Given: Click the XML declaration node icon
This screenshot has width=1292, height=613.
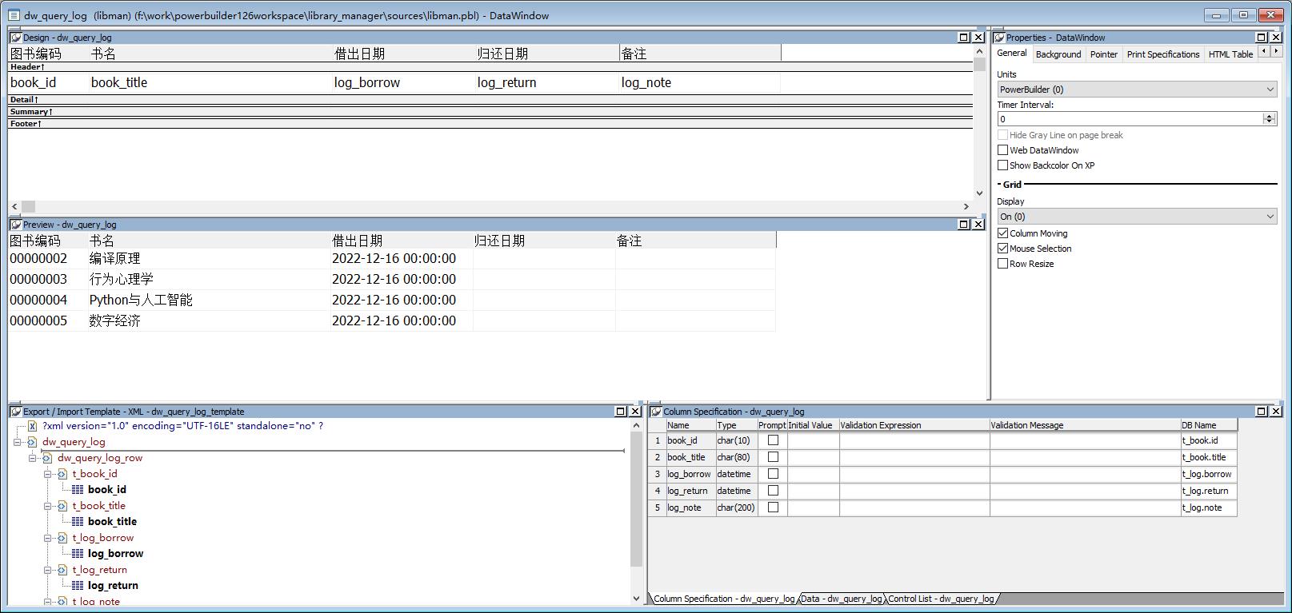Looking at the screenshot, I should [x=32, y=426].
